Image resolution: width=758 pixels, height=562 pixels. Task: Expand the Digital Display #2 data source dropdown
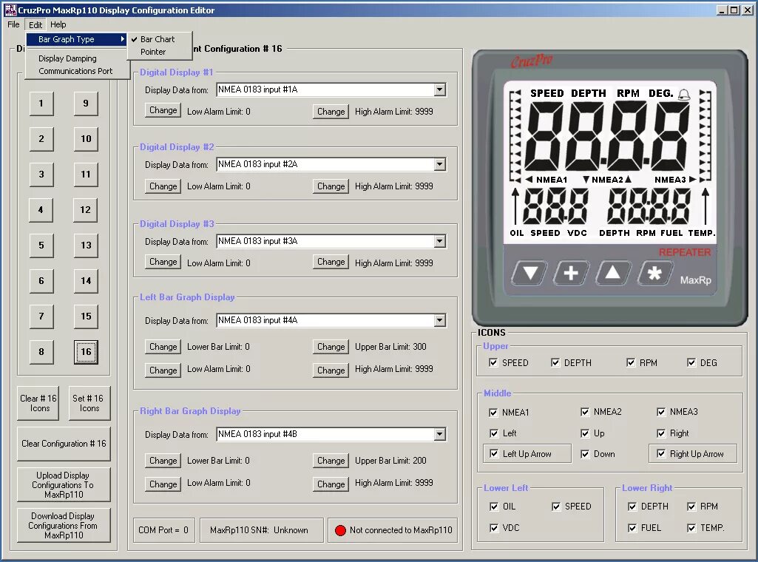[439, 164]
